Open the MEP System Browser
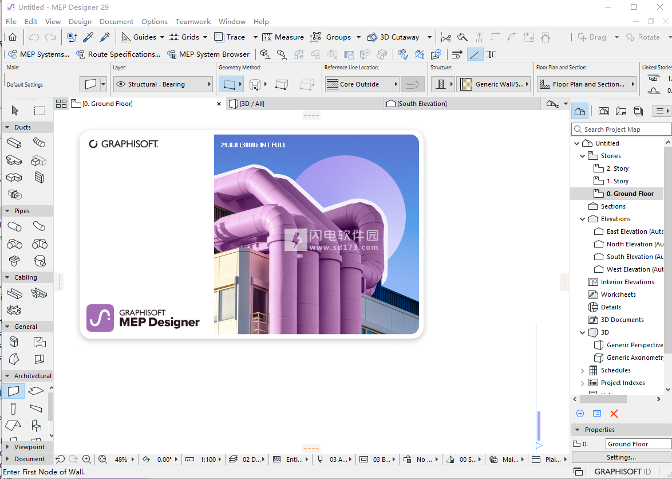This screenshot has width=672, height=479. coord(208,54)
